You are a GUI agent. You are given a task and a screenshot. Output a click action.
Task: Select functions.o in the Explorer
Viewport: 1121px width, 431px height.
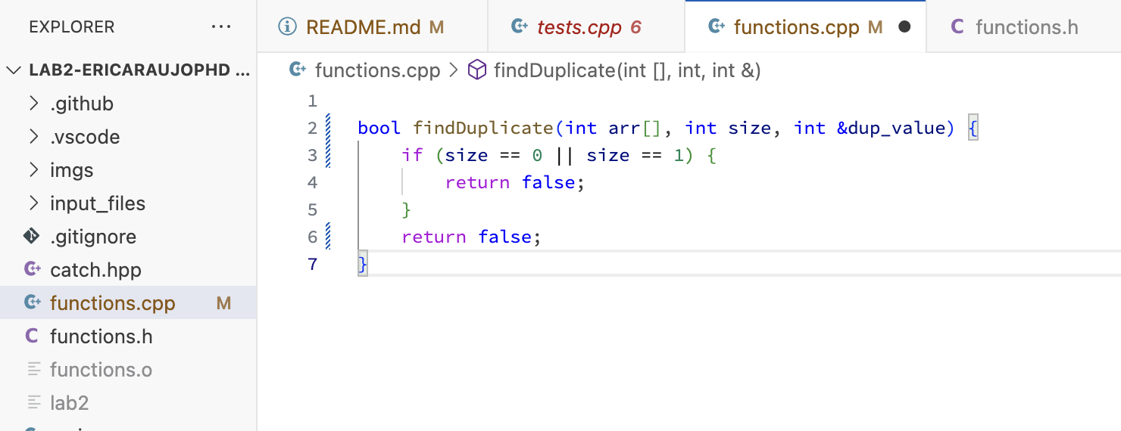pyautogui.click(x=101, y=370)
